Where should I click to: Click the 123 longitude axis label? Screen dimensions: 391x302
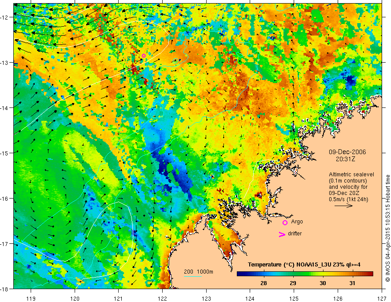206,298
